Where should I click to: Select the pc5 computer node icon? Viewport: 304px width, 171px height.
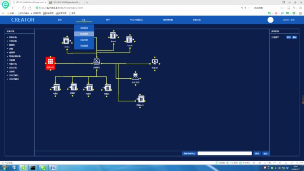141,99
